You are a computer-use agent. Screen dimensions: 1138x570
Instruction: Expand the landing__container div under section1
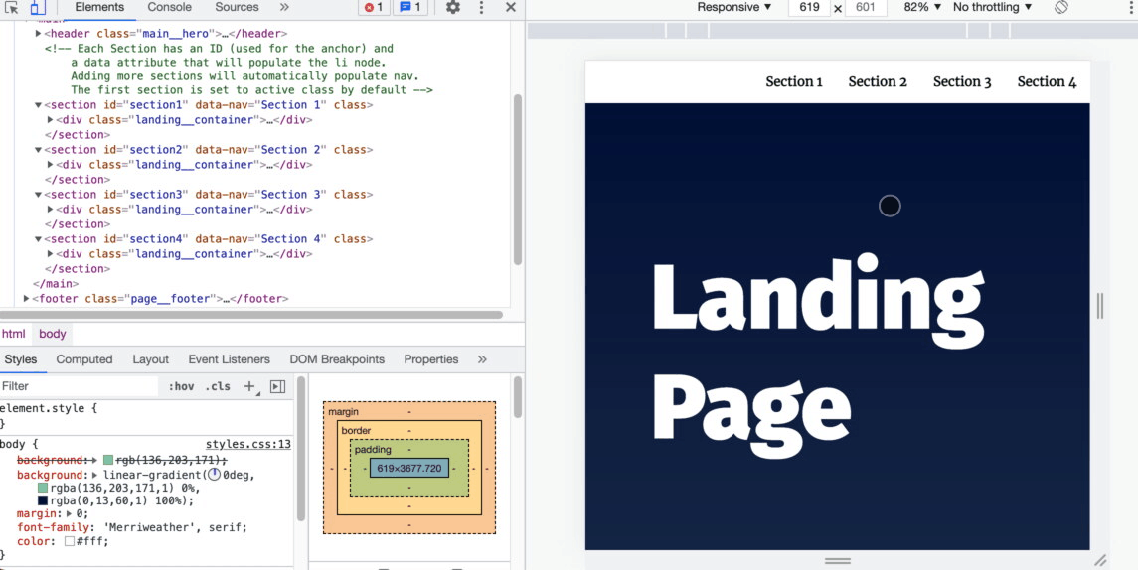coord(50,119)
